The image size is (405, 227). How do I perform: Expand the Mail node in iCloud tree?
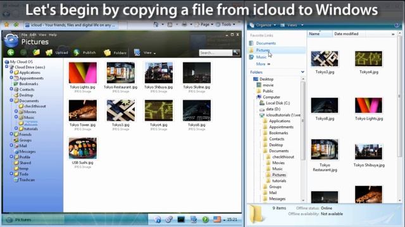(11, 146)
